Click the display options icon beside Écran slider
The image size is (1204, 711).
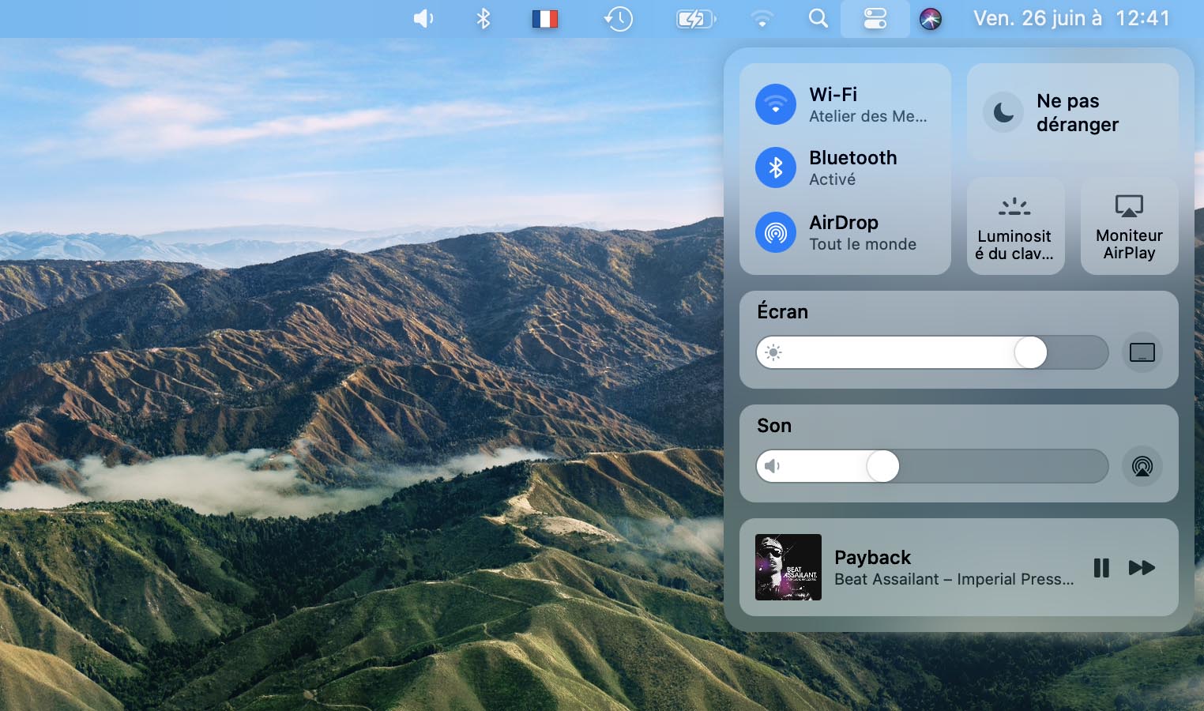click(x=1142, y=352)
